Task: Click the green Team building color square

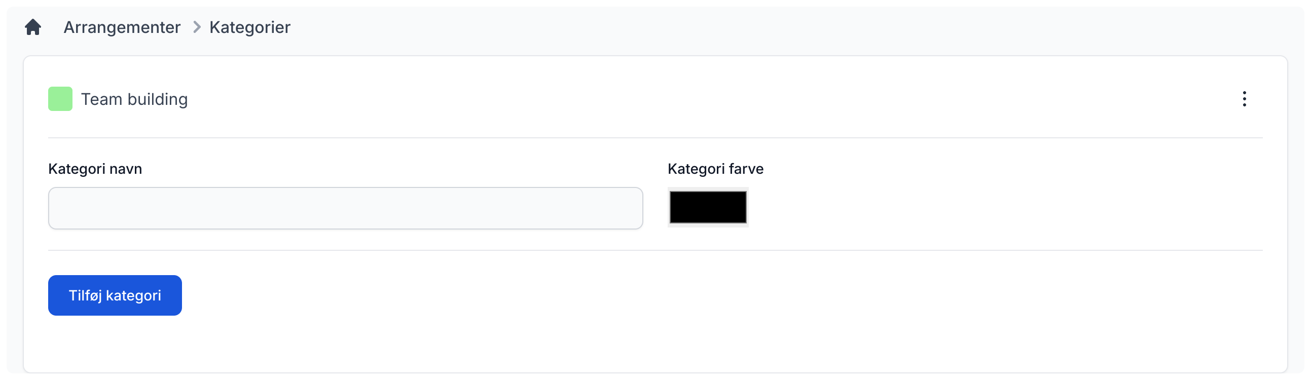Action: pos(60,99)
